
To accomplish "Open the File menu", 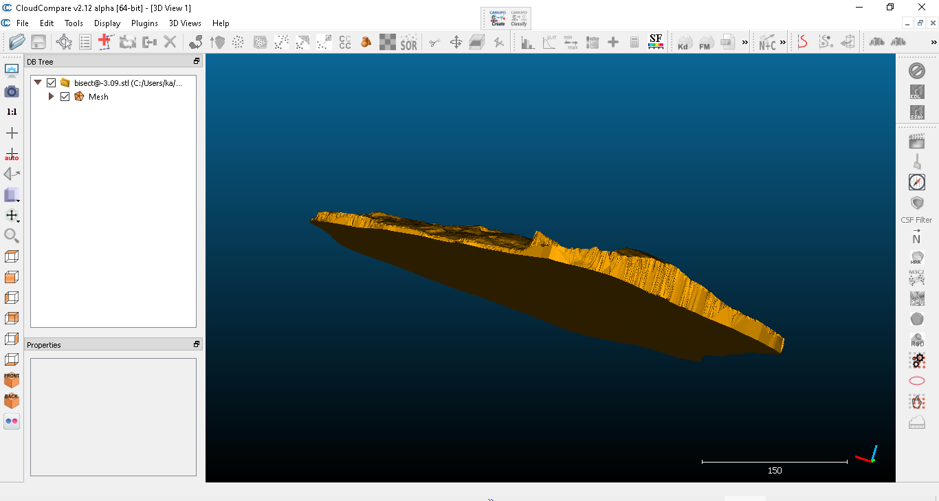I will point(22,23).
